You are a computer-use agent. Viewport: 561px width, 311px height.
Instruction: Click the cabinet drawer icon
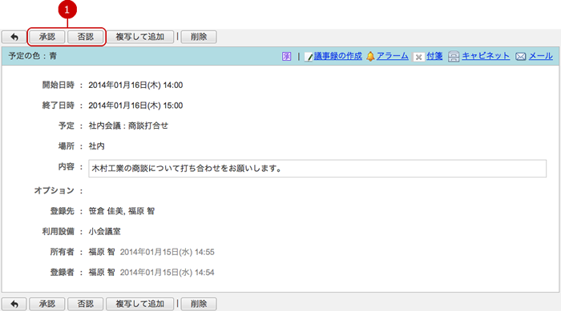[x=454, y=57]
